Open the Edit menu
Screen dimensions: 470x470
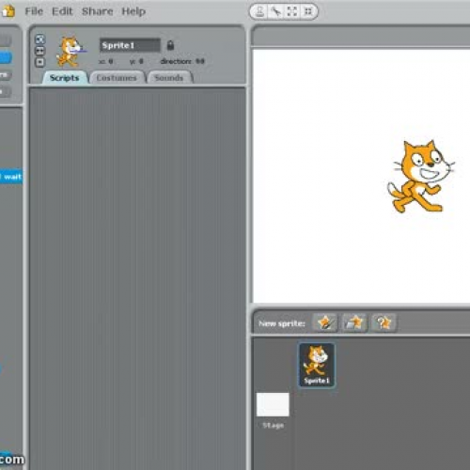(x=62, y=11)
